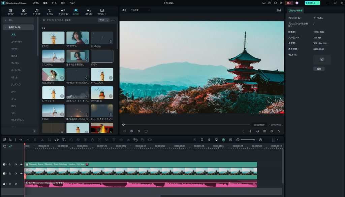Lock the Life Needs More Happiness audio track

[10, 184]
